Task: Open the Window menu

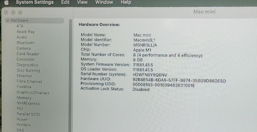Action: point(104,2)
